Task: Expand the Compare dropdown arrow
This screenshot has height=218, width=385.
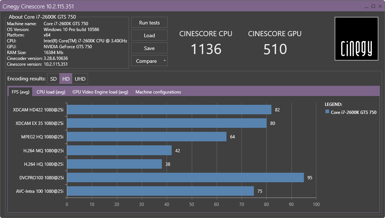Action: click(x=164, y=61)
